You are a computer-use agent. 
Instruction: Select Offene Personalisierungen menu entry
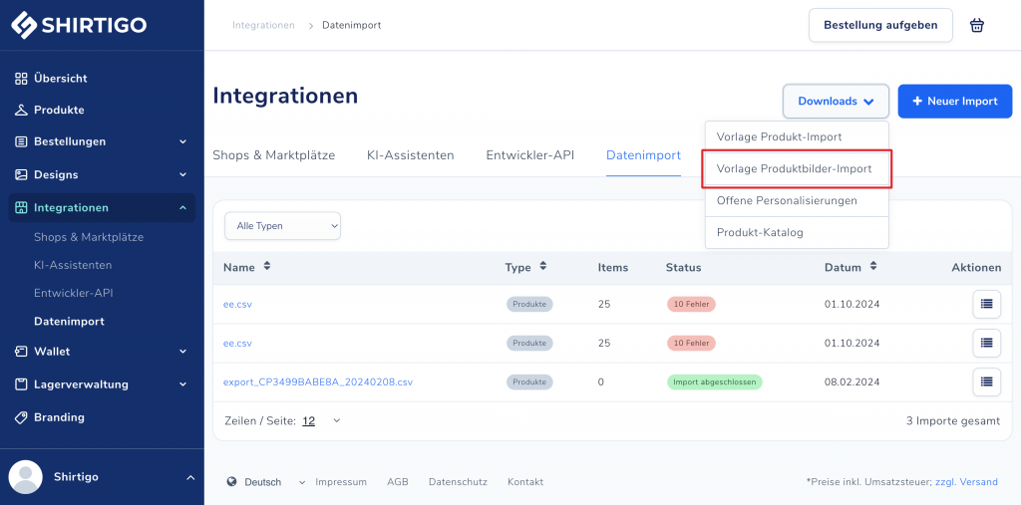(797, 200)
